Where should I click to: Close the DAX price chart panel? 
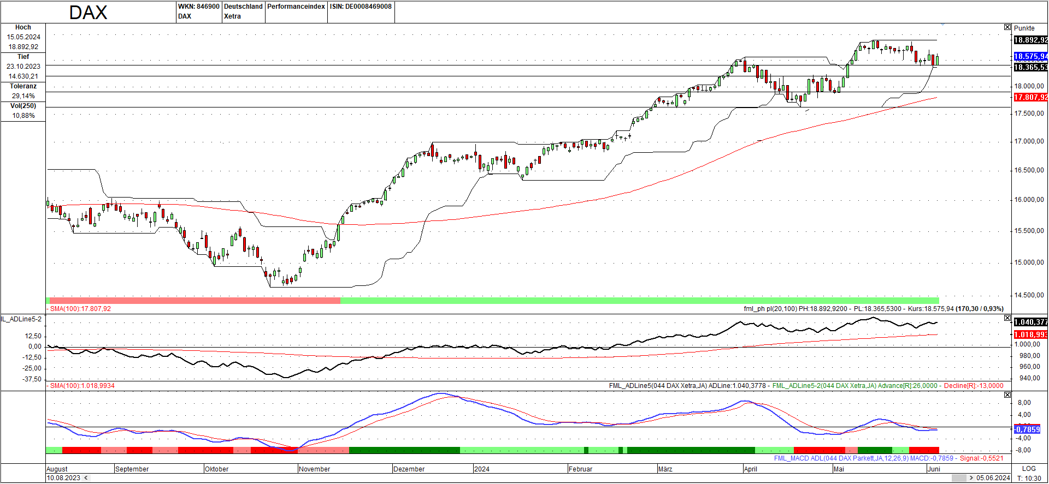click(x=1007, y=27)
